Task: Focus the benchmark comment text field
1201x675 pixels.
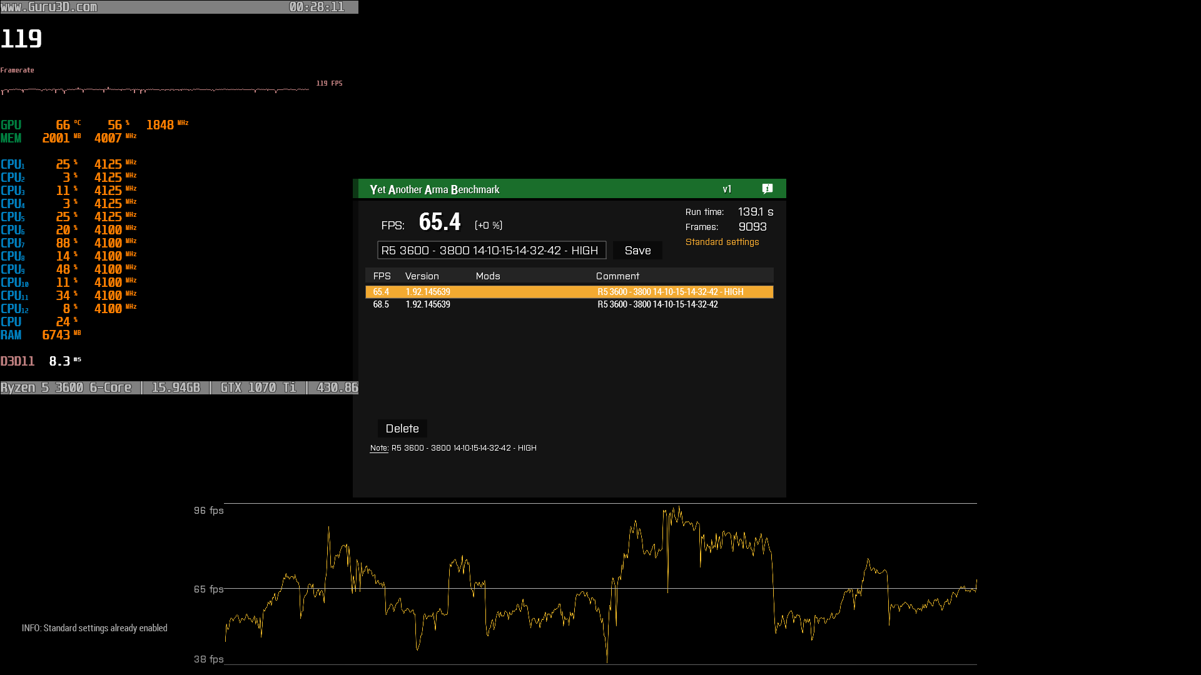Action: (x=491, y=251)
